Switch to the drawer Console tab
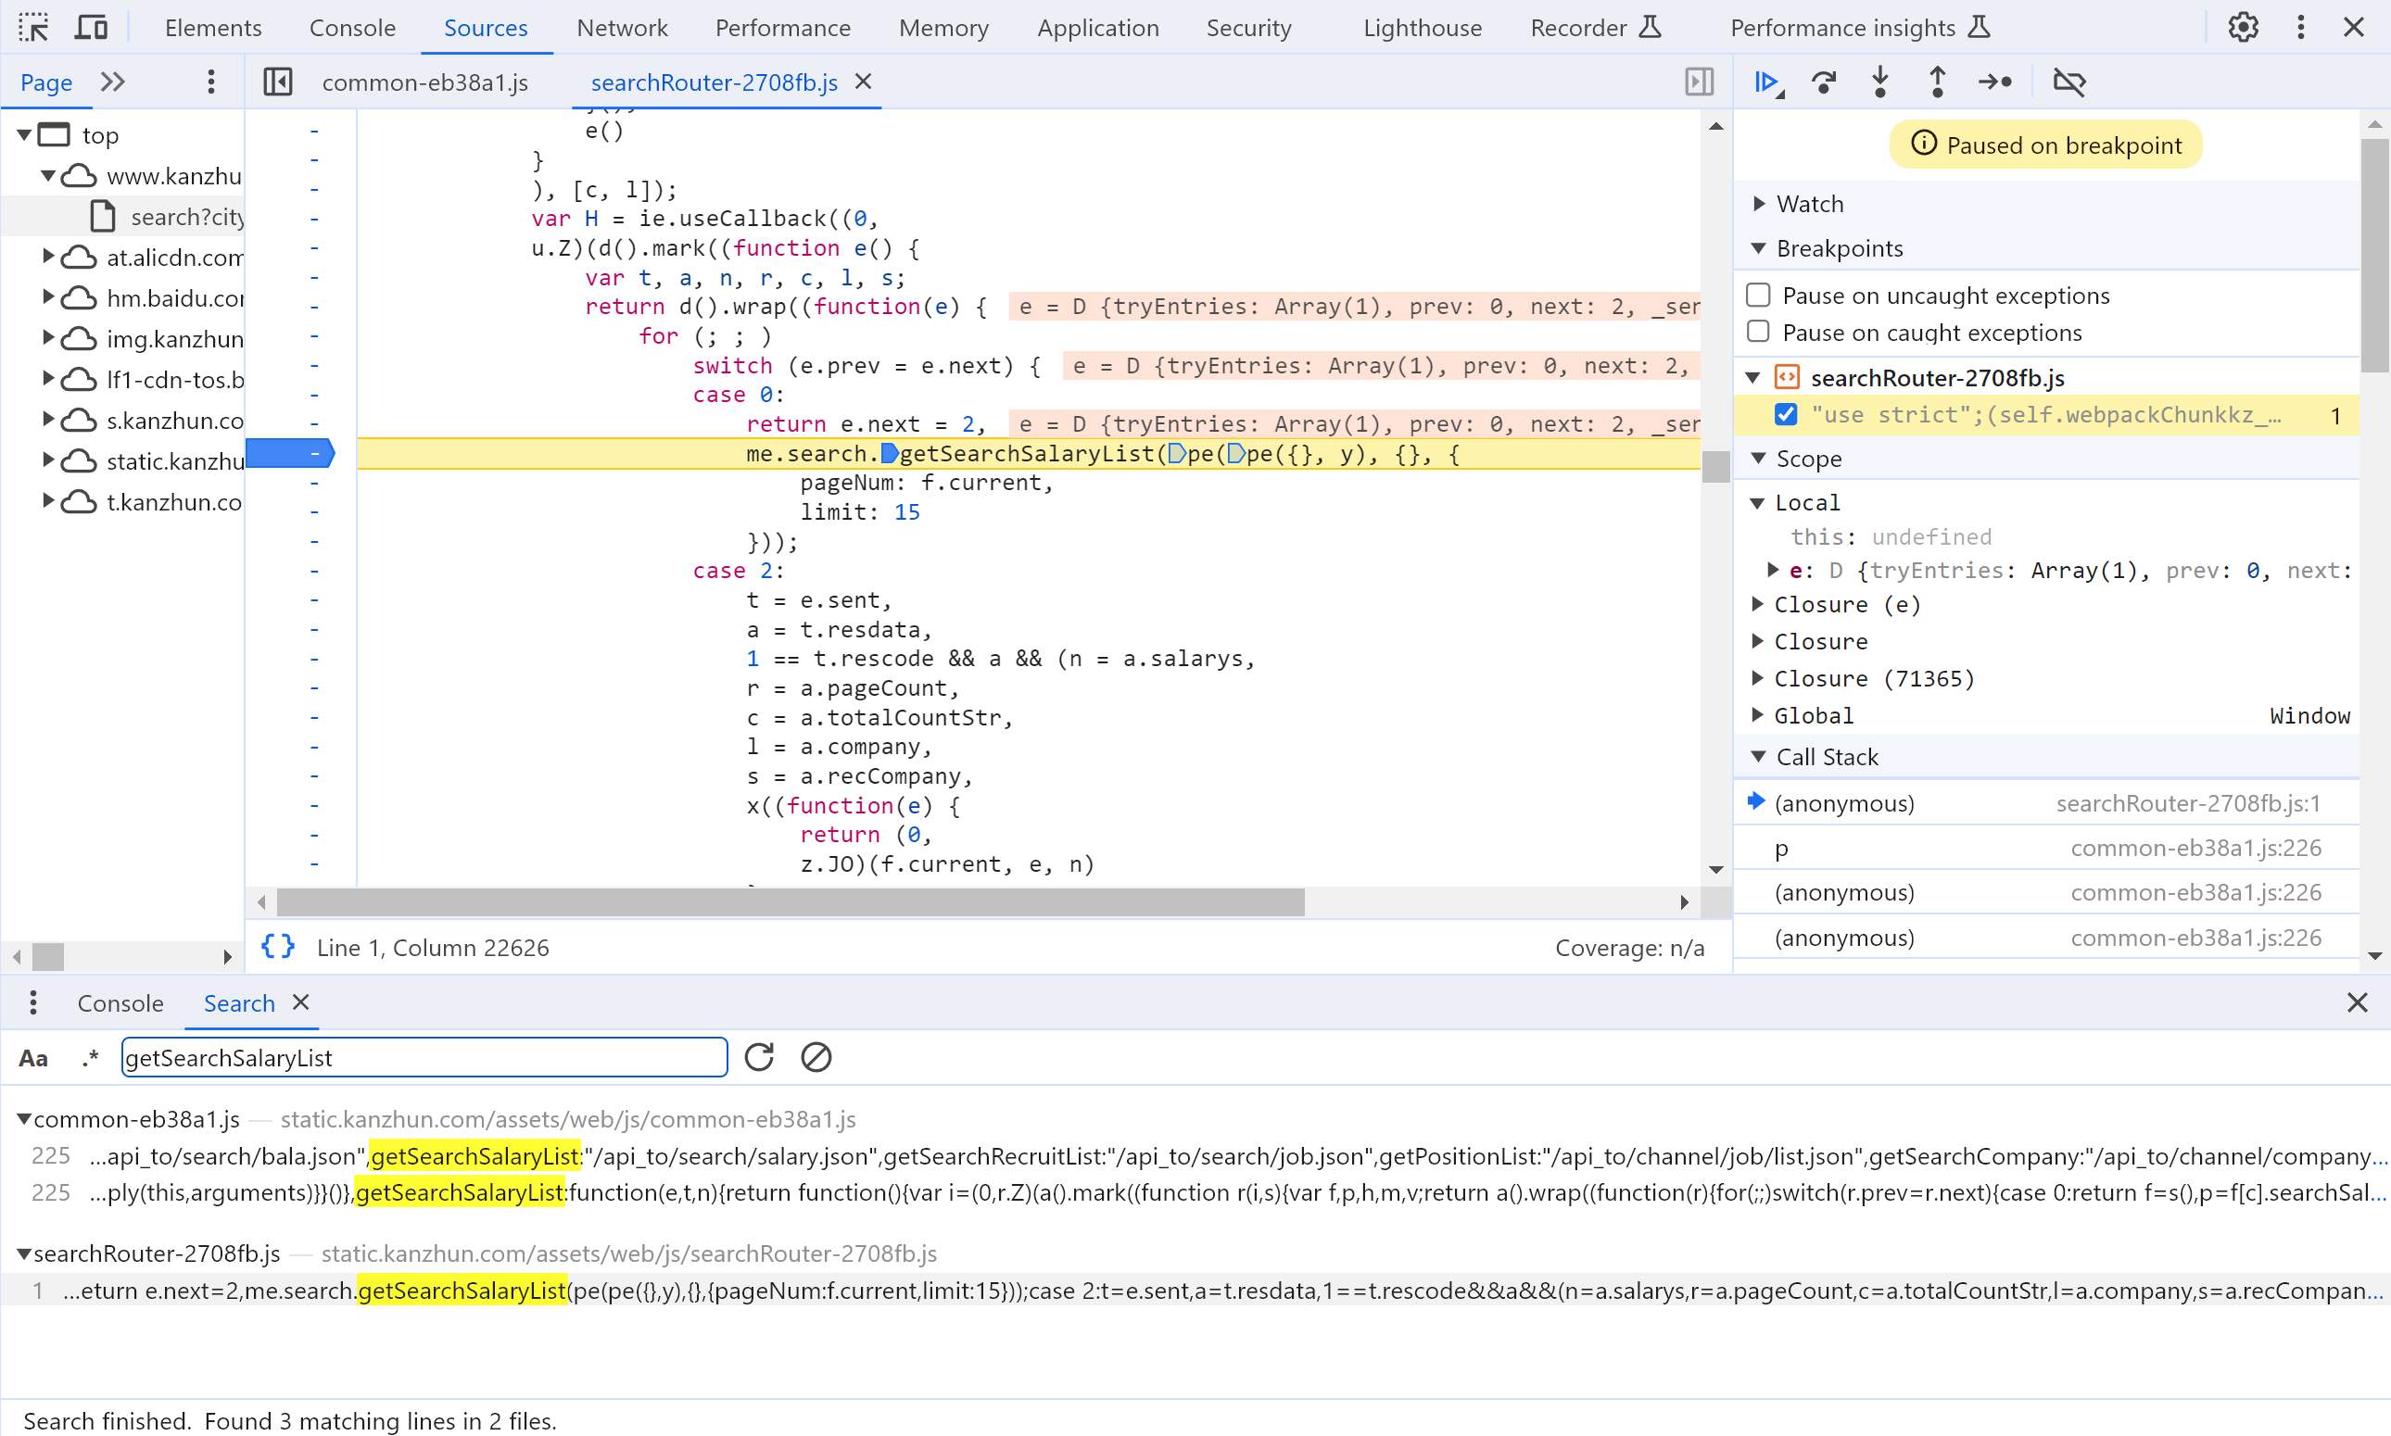Screen dimensions: 2391x1436 click(120, 1002)
